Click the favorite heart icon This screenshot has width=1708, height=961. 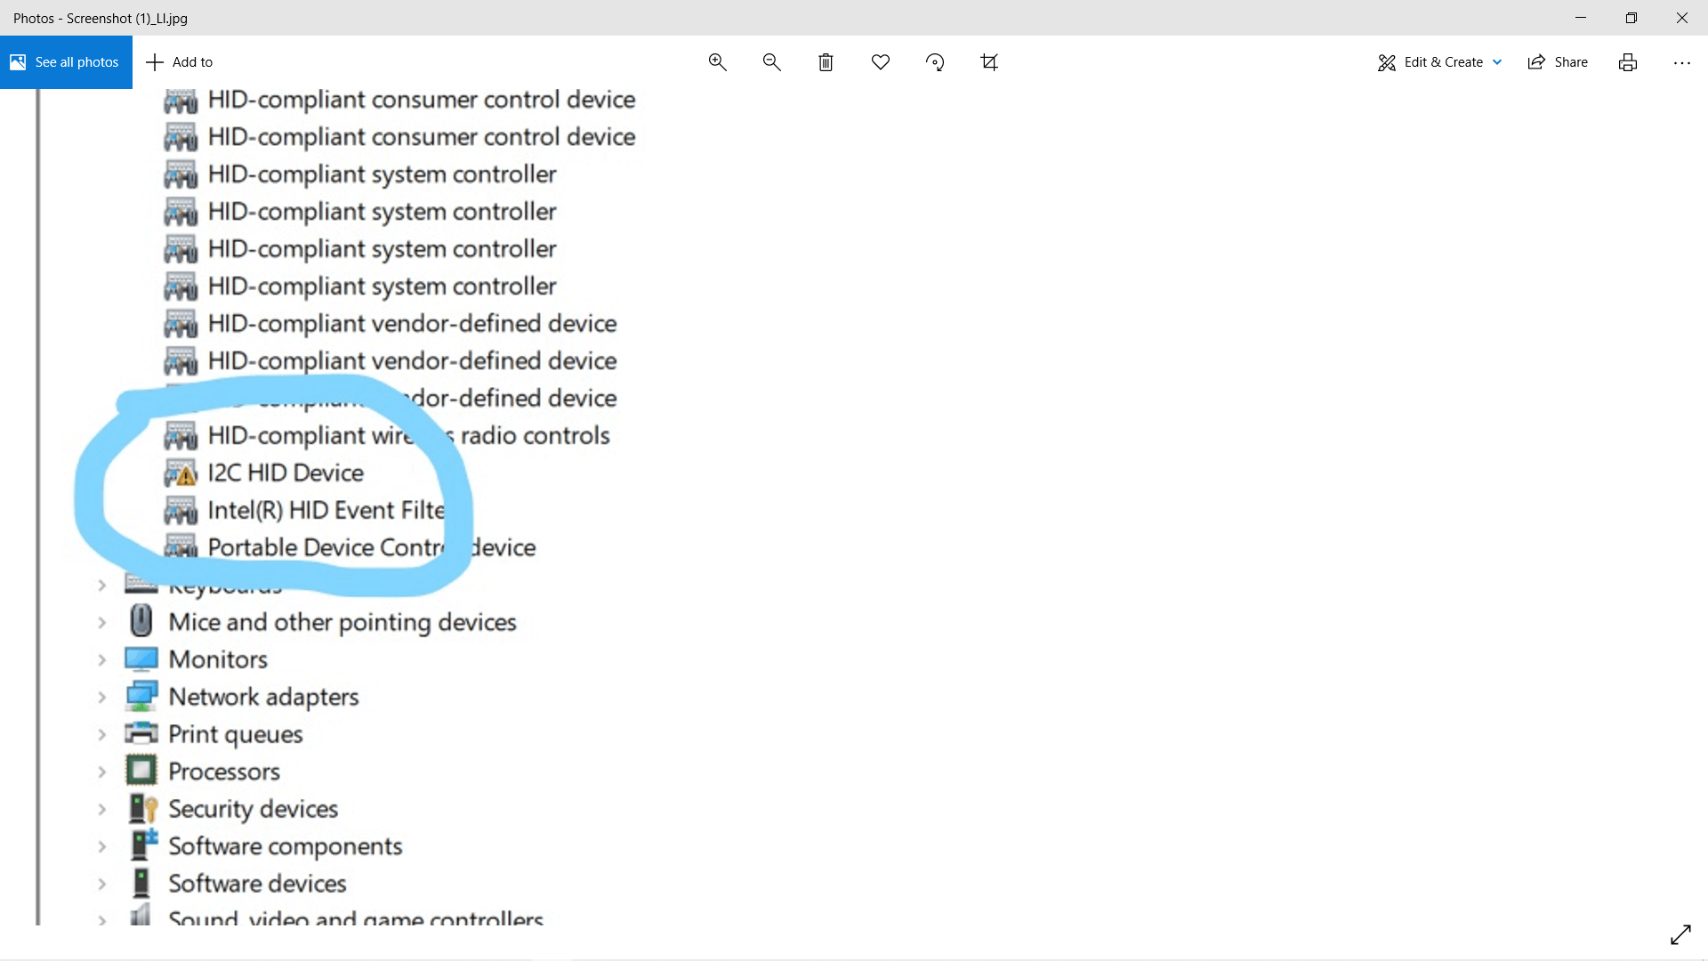[881, 61]
